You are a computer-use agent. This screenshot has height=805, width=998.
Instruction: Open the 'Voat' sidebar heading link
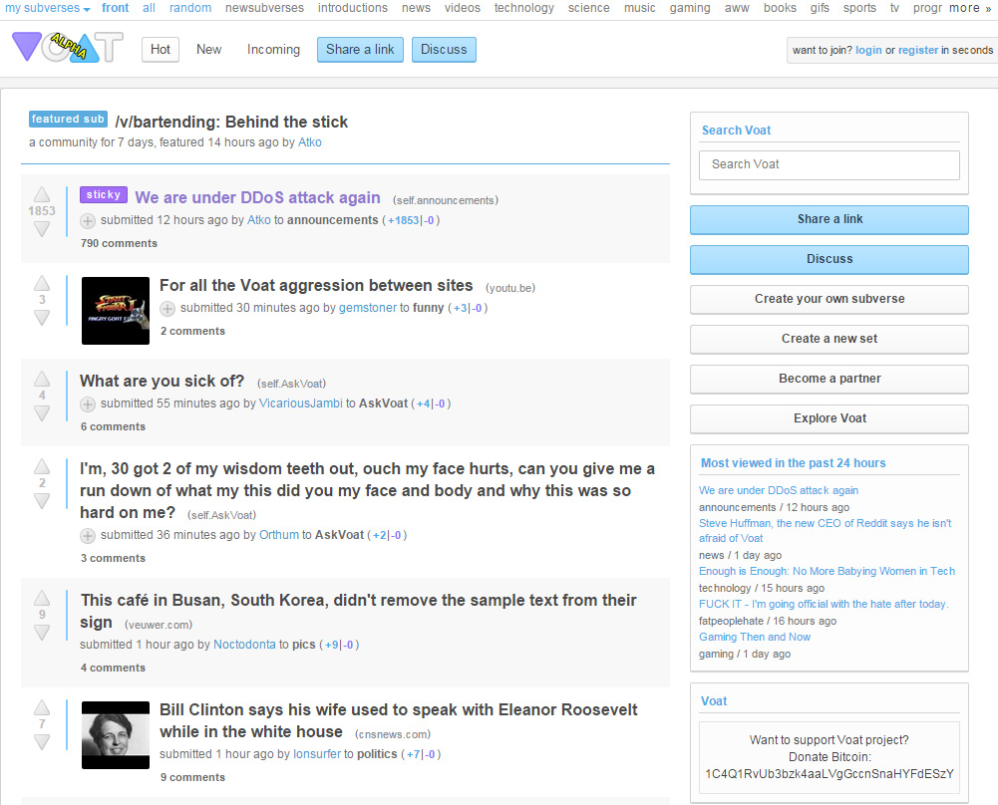pos(714,701)
